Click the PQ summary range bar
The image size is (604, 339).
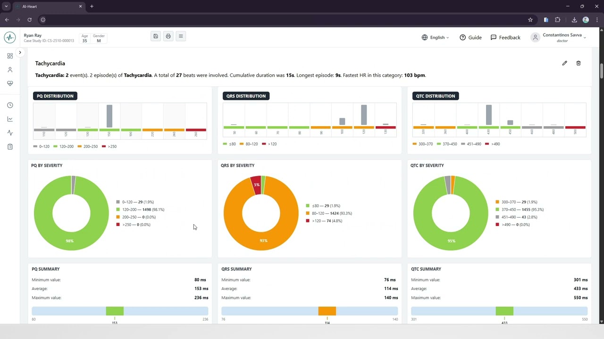(x=120, y=311)
